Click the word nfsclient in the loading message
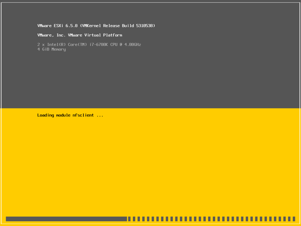The width and height of the screenshot is (301, 226). [x=83, y=115]
